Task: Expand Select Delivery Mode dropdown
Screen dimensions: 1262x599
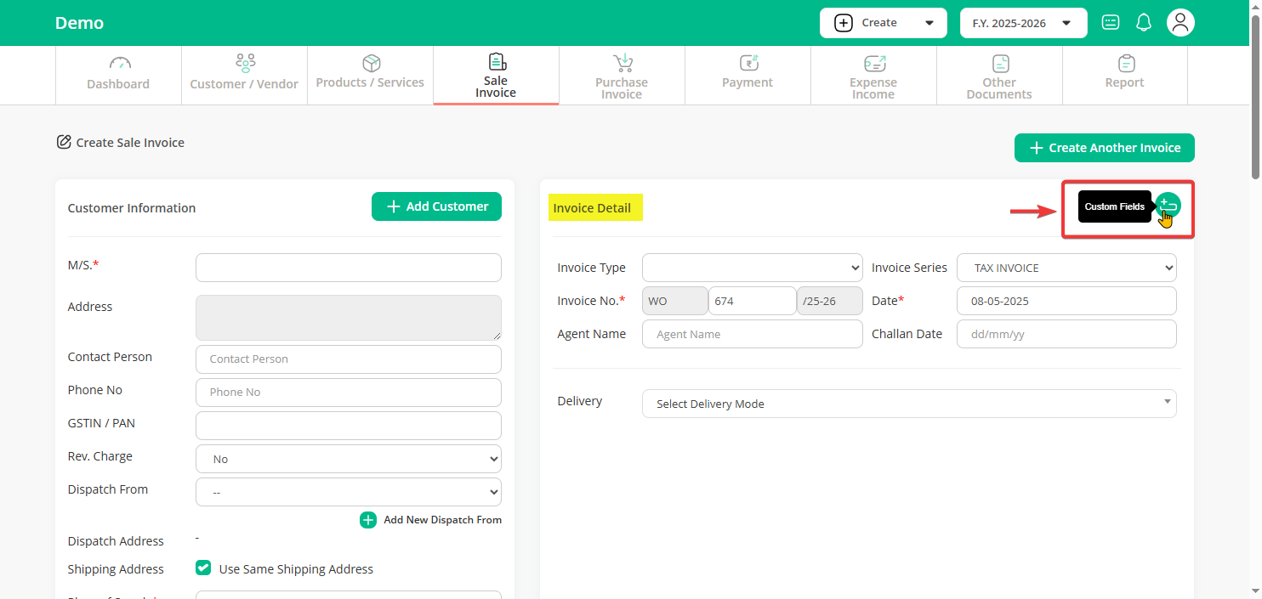Action: tap(908, 404)
